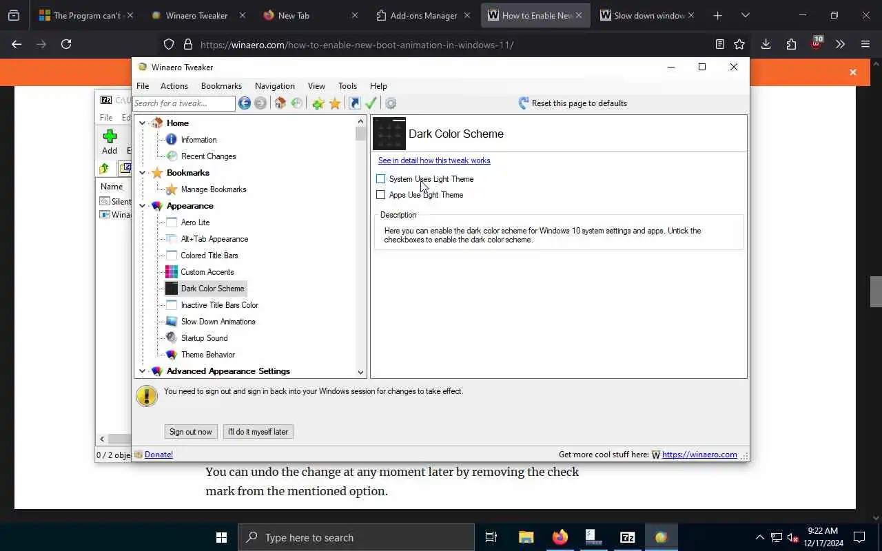Click the Firefox reload page button
The height and width of the screenshot is (551, 882).
click(x=66, y=44)
